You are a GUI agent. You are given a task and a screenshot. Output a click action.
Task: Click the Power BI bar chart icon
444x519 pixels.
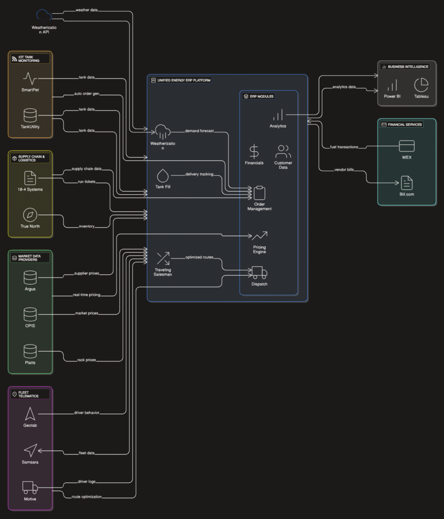(x=392, y=85)
